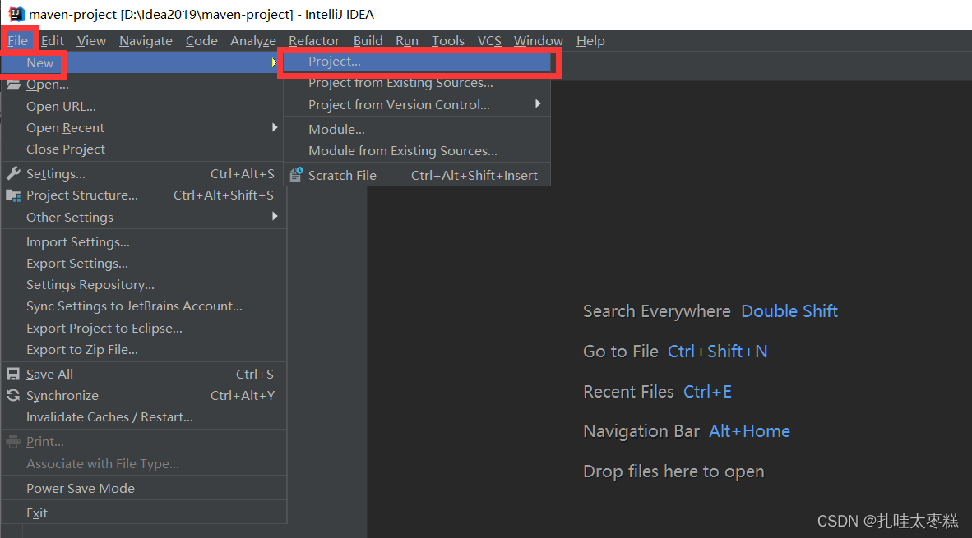The height and width of the screenshot is (538, 972).
Task: Select Export to Zip File...
Action: tap(144, 350)
